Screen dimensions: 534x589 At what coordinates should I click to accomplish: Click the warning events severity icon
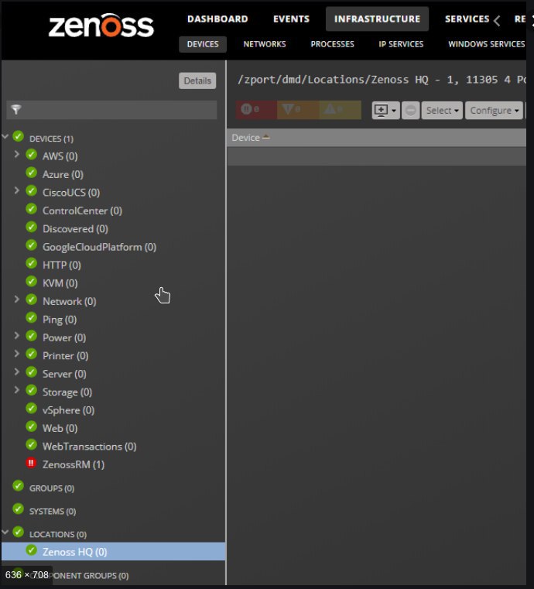(x=330, y=109)
